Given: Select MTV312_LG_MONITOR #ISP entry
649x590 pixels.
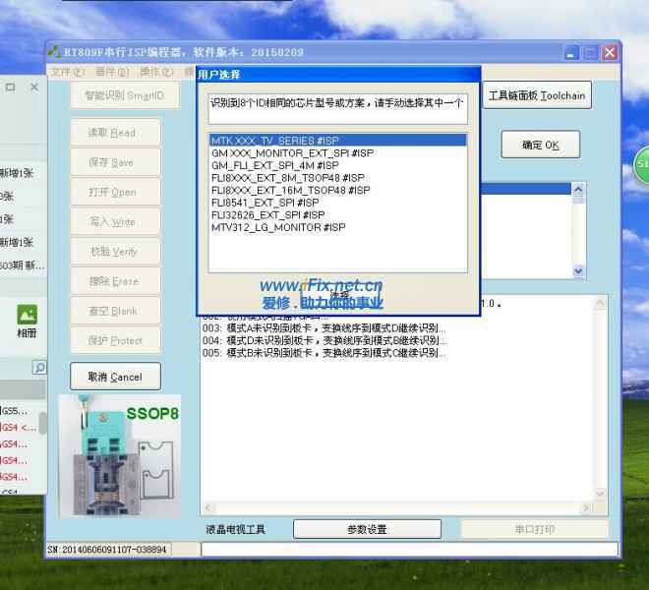Looking at the screenshot, I should tap(278, 227).
